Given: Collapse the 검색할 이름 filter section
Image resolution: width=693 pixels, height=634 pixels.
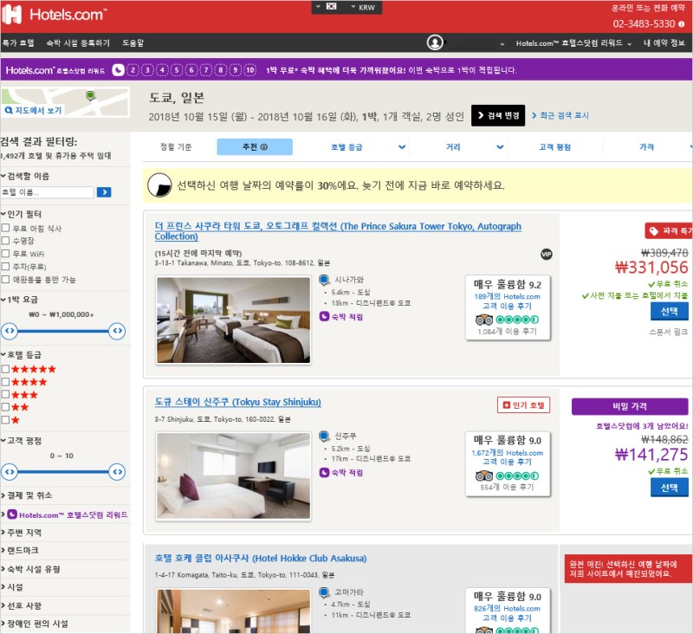Looking at the screenshot, I should tap(25, 176).
